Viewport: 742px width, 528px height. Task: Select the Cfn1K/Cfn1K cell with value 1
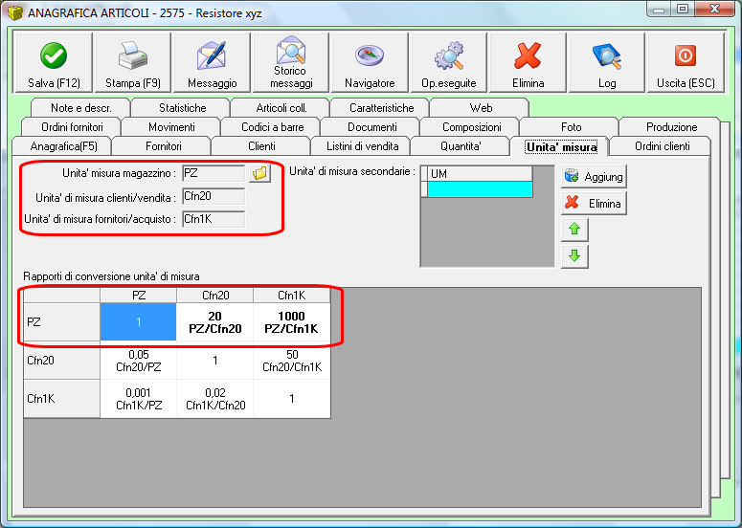point(291,399)
